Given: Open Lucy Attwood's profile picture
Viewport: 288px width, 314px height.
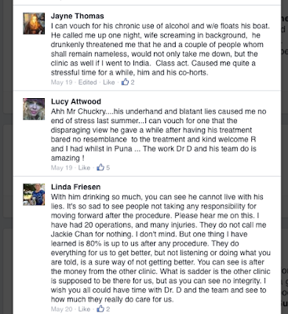Looking at the screenshot, I should pos(34,109).
